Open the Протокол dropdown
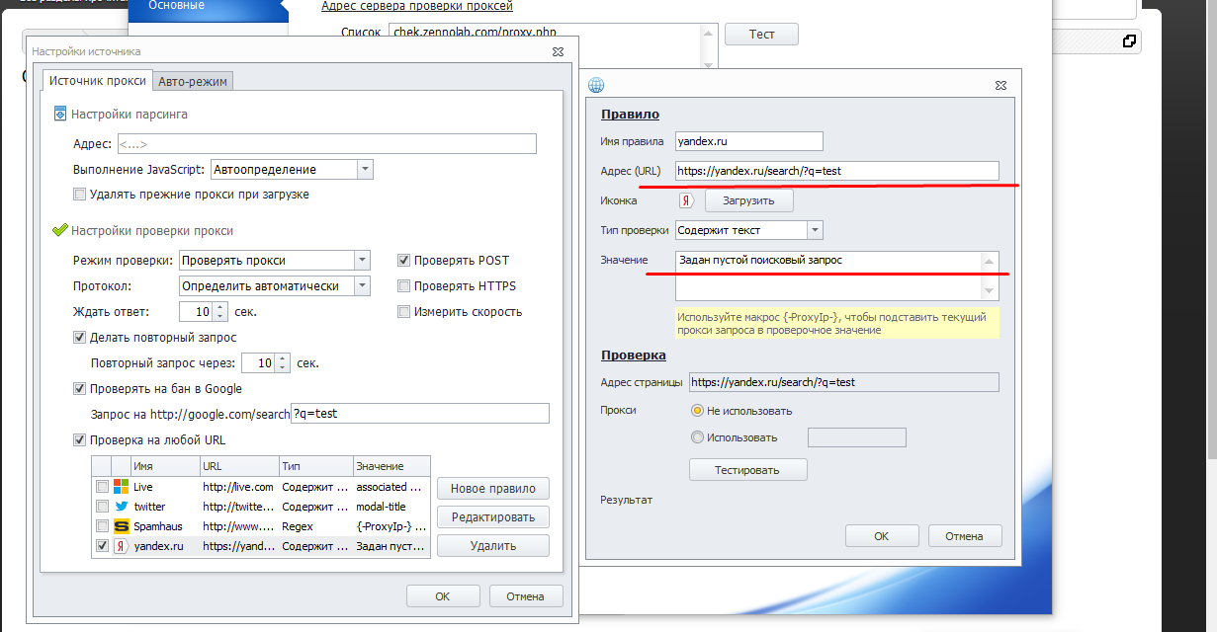The image size is (1217, 632). [362, 286]
